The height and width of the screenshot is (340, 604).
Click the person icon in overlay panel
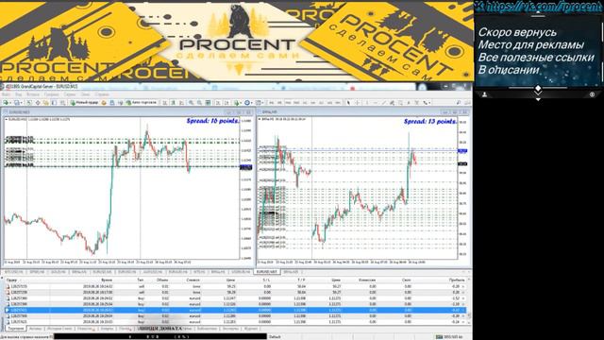click(484, 94)
